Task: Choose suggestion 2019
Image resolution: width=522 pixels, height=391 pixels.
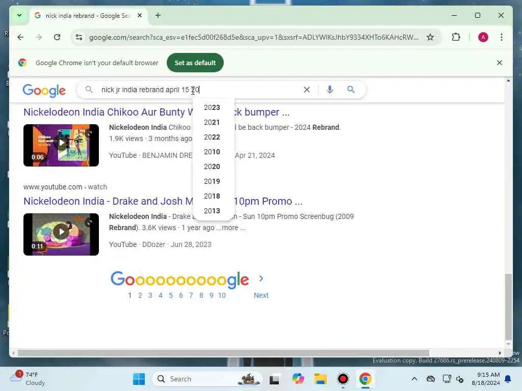Action: coord(212,181)
